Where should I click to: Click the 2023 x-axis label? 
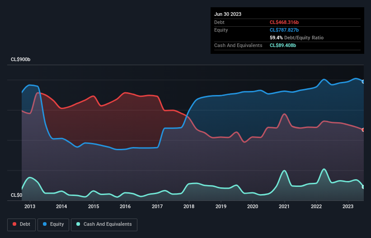click(348, 206)
